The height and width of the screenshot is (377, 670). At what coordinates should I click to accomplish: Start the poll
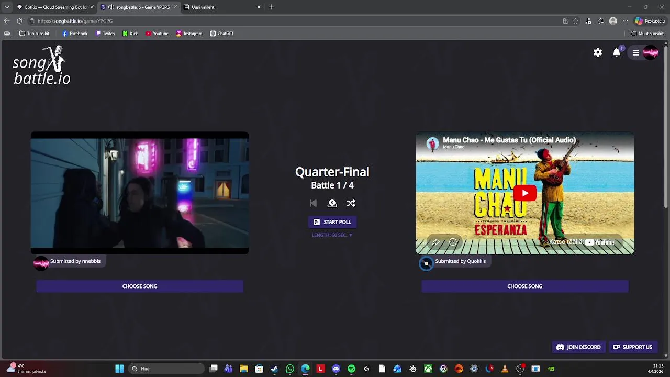(x=332, y=222)
